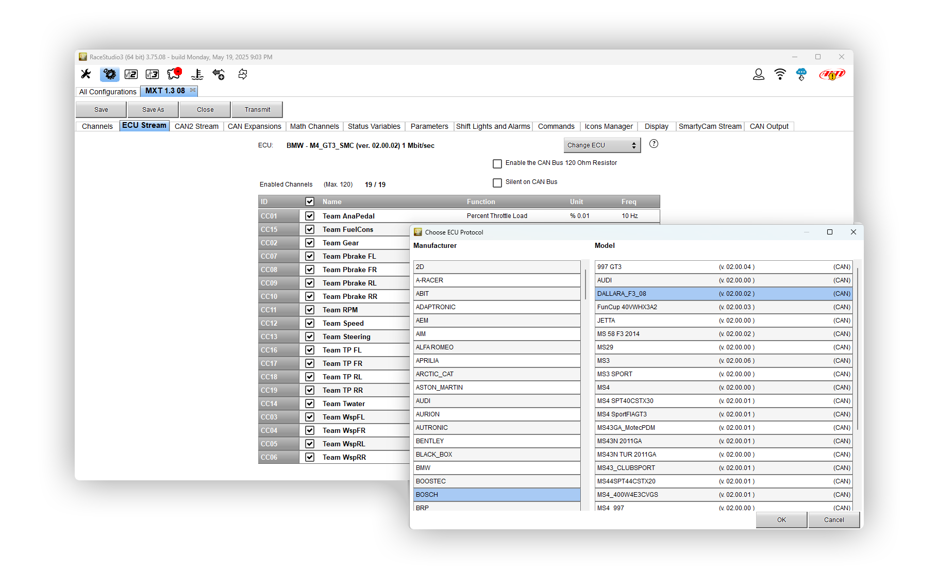
Task: Open the wrench and screwdriver preferences icon
Action: (86, 74)
